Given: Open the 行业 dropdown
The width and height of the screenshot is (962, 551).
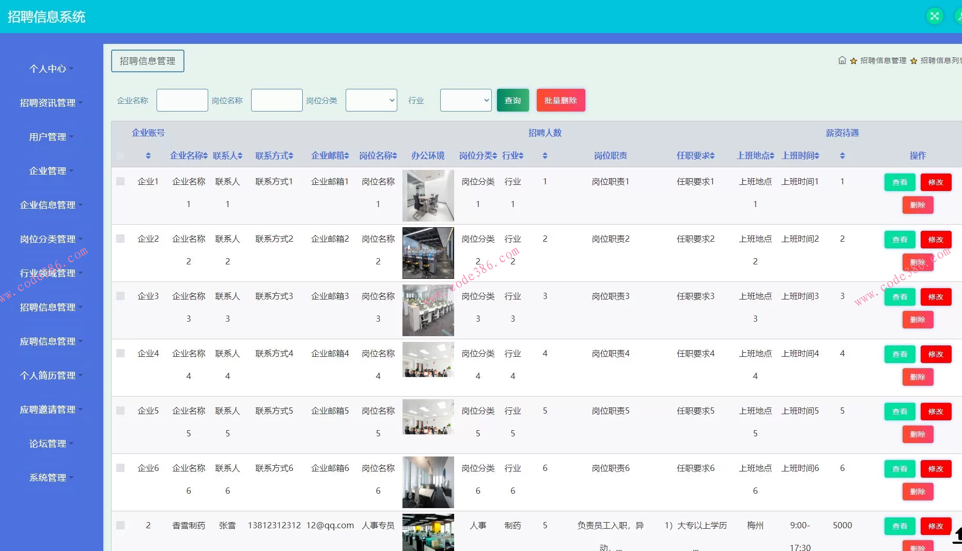Looking at the screenshot, I should point(465,100).
